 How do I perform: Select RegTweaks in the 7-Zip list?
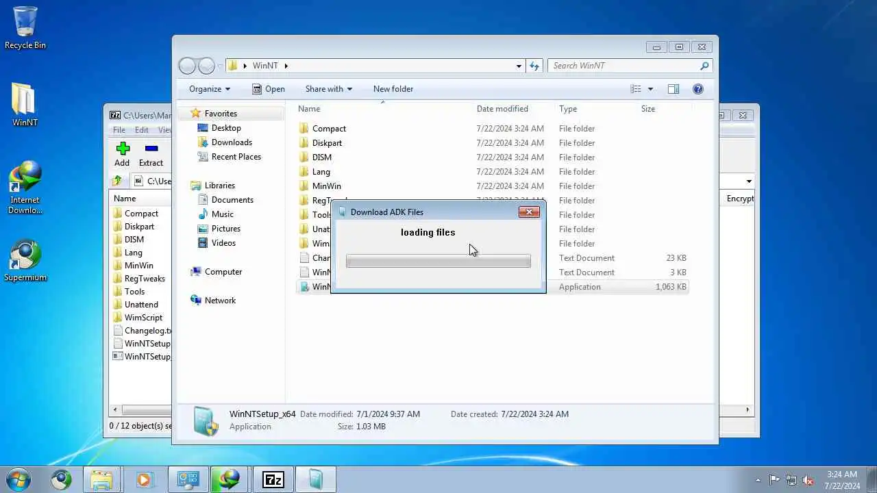tap(139, 279)
